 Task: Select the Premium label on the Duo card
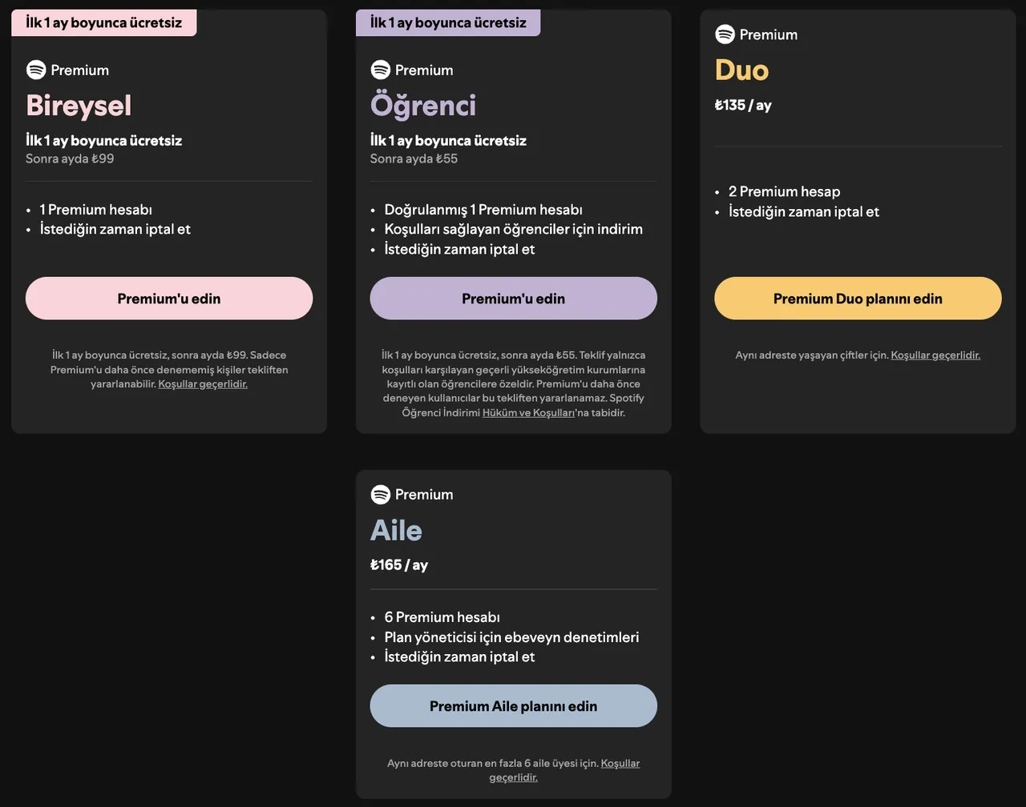[768, 34]
